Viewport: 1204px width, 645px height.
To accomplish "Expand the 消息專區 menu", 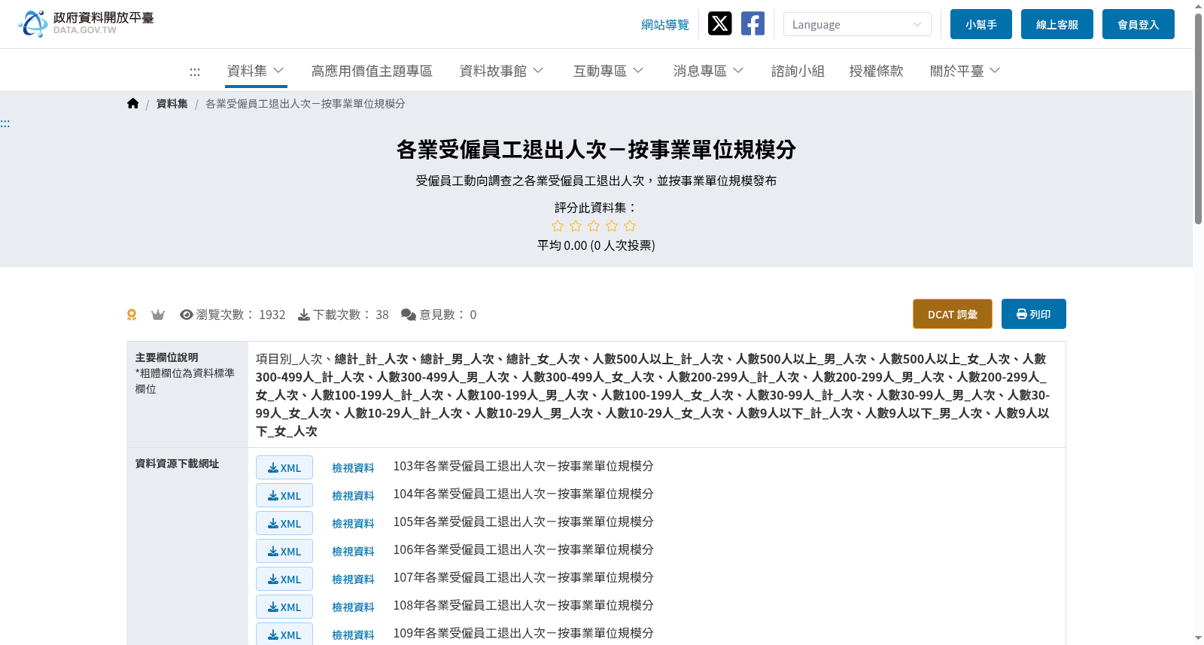I will point(708,71).
